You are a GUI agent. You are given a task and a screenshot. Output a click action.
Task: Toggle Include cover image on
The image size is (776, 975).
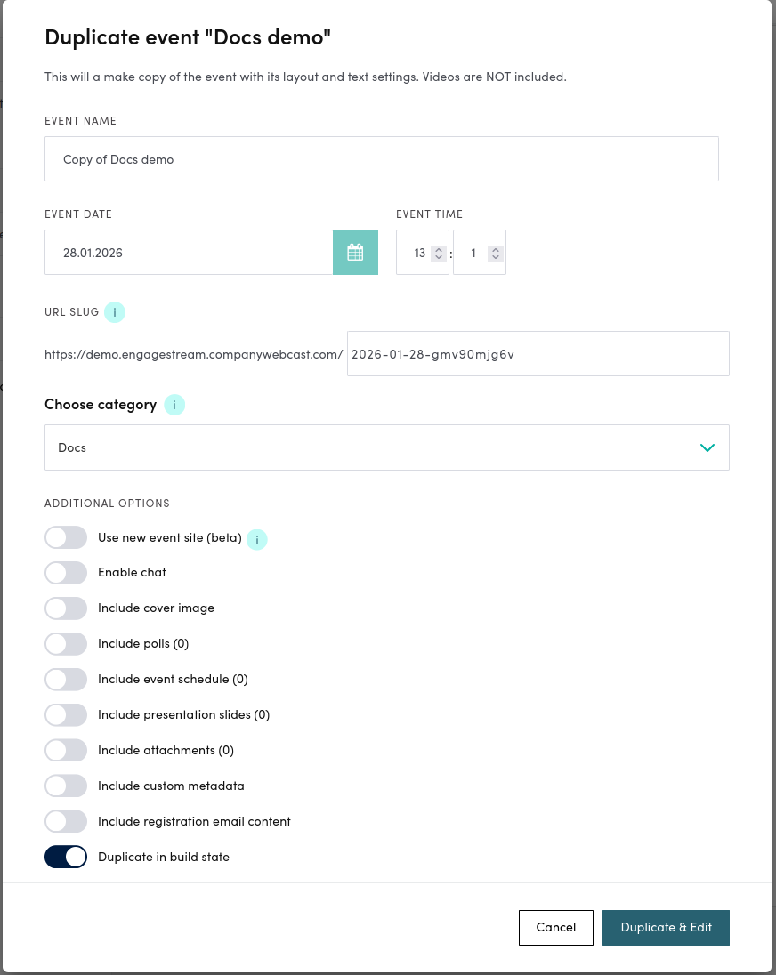click(66, 608)
